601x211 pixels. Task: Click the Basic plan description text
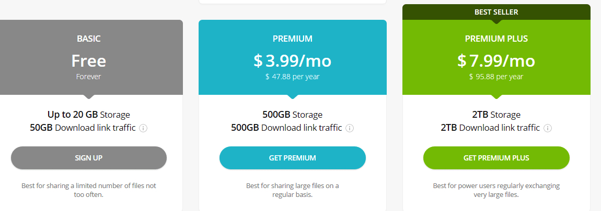88,190
